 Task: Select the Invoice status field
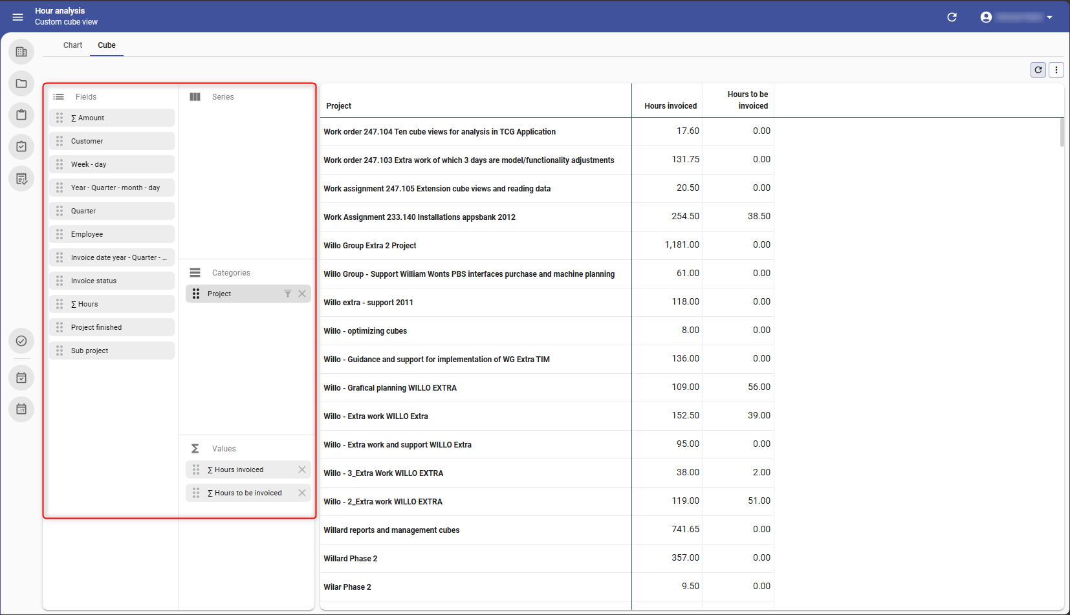(x=112, y=281)
